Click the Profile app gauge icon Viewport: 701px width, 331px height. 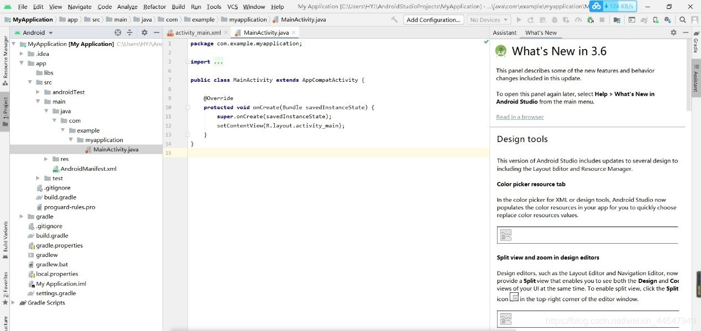coord(578,20)
